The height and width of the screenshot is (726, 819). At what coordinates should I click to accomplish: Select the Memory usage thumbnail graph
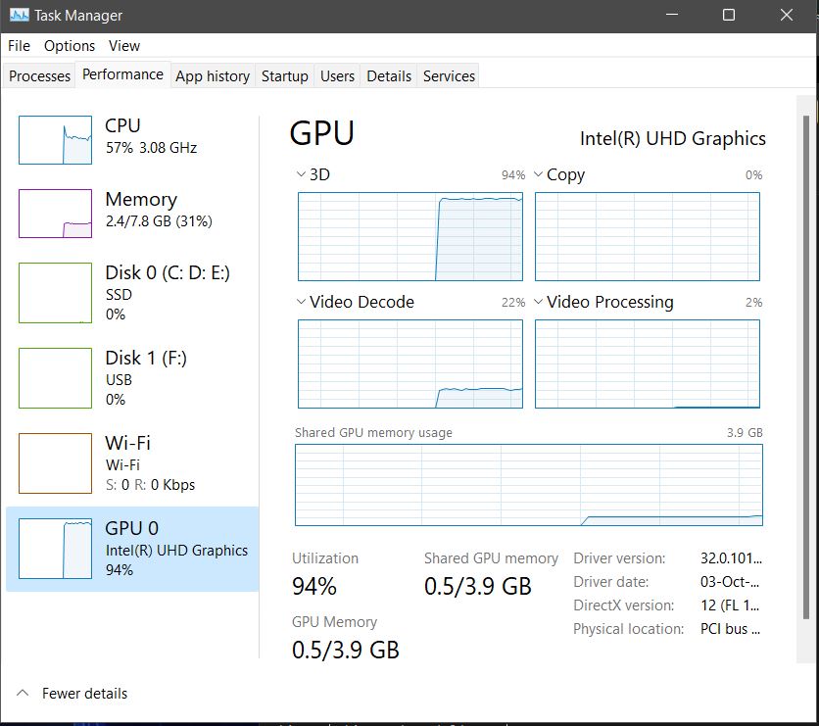tap(55, 213)
